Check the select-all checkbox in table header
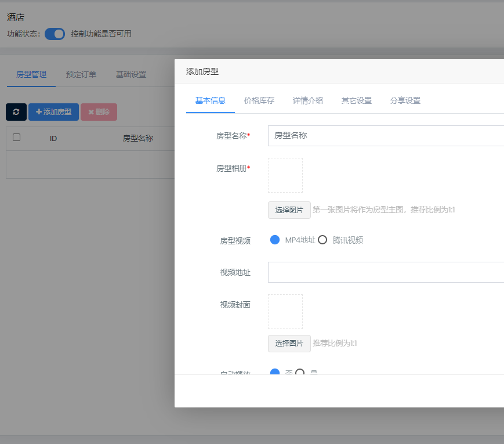The height and width of the screenshot is (444, 504). [x=16, y=138]
